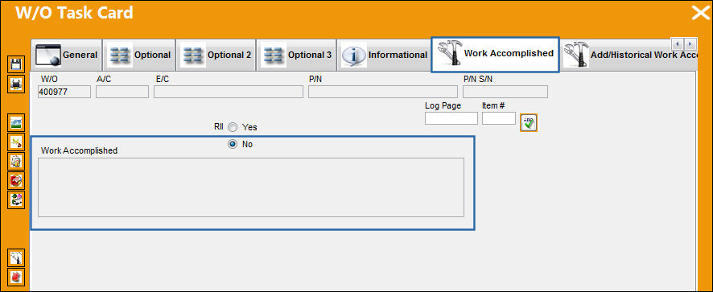Select the RII No radio button
Viewport: 713px width, 292px height.
(x=233, y=144)
